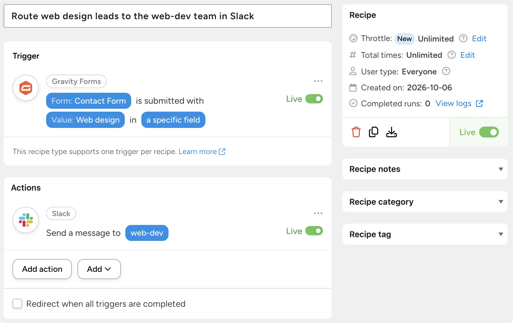Click the web-dev channel token
Image resolution: width=513 pixels, height=323 pixels.
tap(147, 233)
